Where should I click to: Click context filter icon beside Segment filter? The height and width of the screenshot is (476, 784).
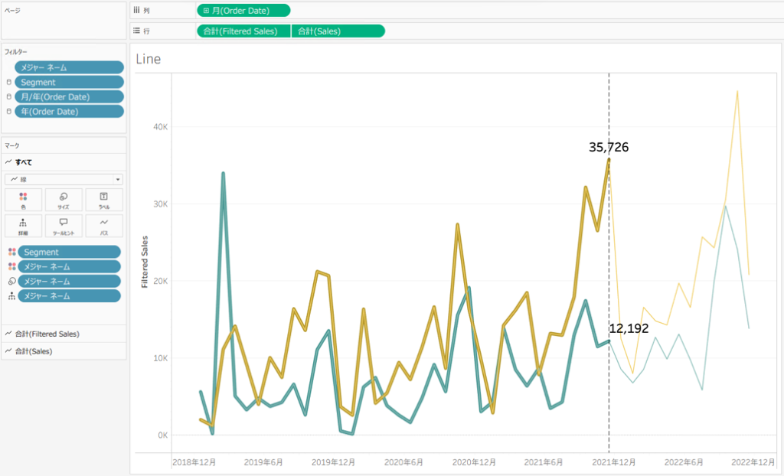[x=9, y=83]
